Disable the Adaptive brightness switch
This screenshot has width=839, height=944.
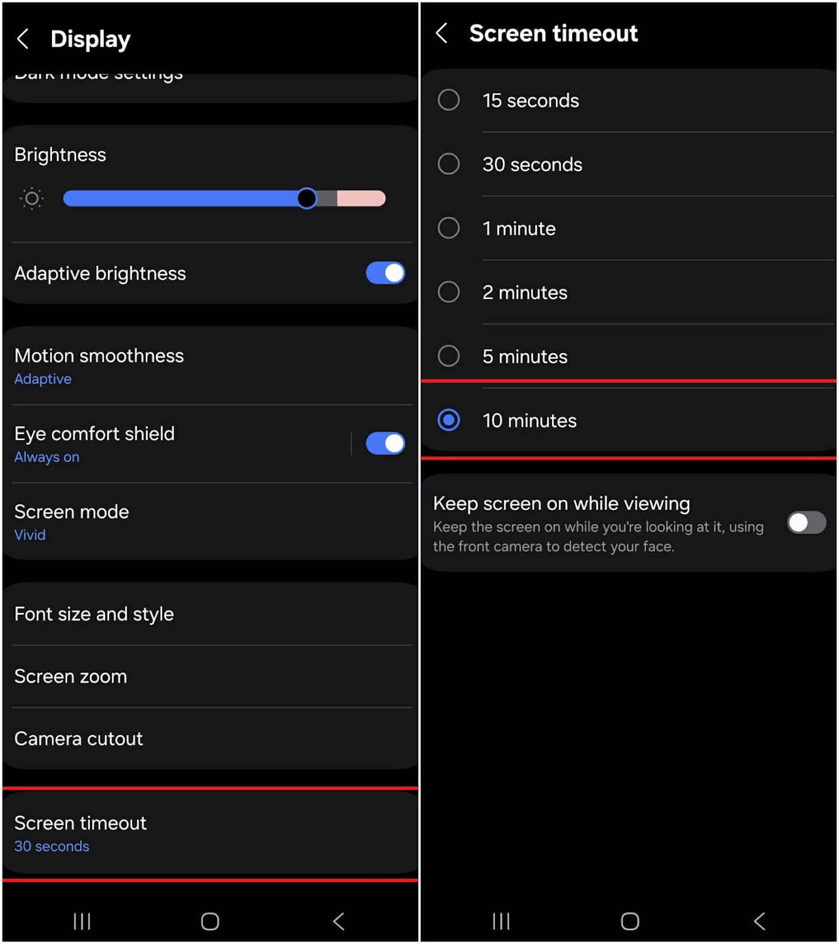(385, 273)
